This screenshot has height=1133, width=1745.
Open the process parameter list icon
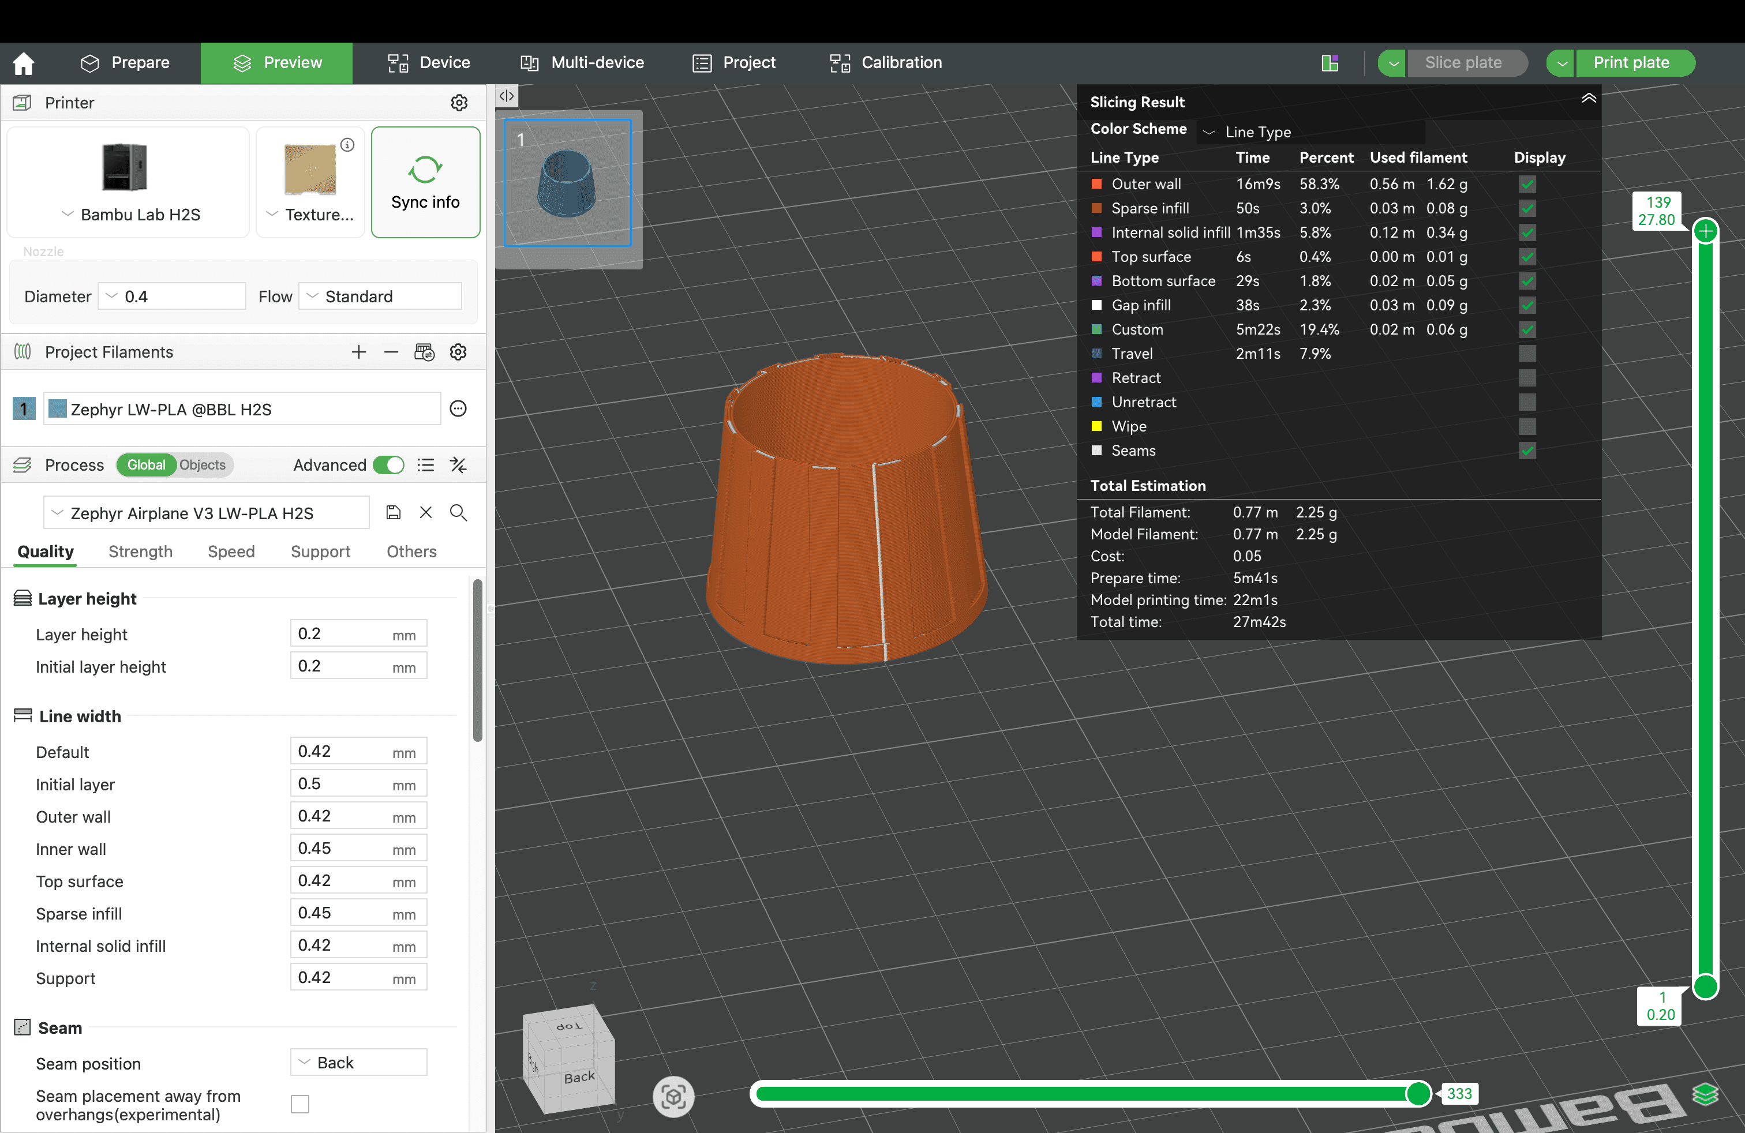(x=426, y=464)
